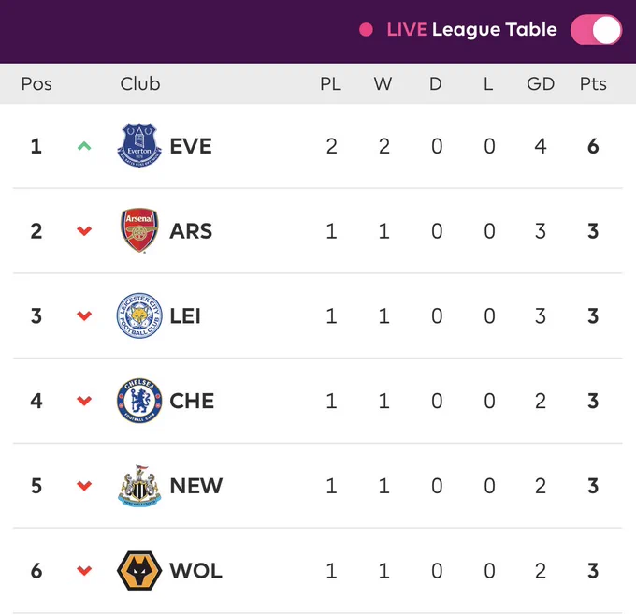Click the red down chevron beside Wolves

coord(84,571)
